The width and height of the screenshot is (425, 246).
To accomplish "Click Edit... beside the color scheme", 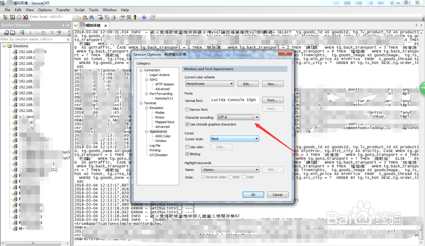I will [248, 84].
